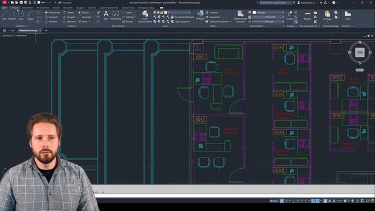Toggle snap mode in status bar
375x211 pixels.
(286, 201)
